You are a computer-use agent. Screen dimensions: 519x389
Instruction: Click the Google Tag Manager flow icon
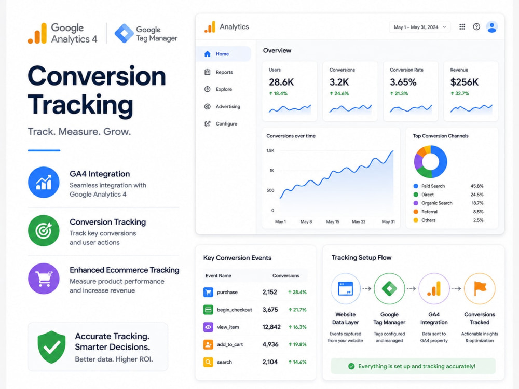(x=389, y=288)
